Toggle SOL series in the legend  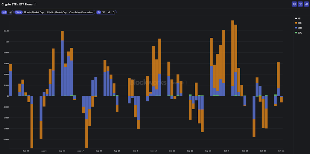point(299,33)
